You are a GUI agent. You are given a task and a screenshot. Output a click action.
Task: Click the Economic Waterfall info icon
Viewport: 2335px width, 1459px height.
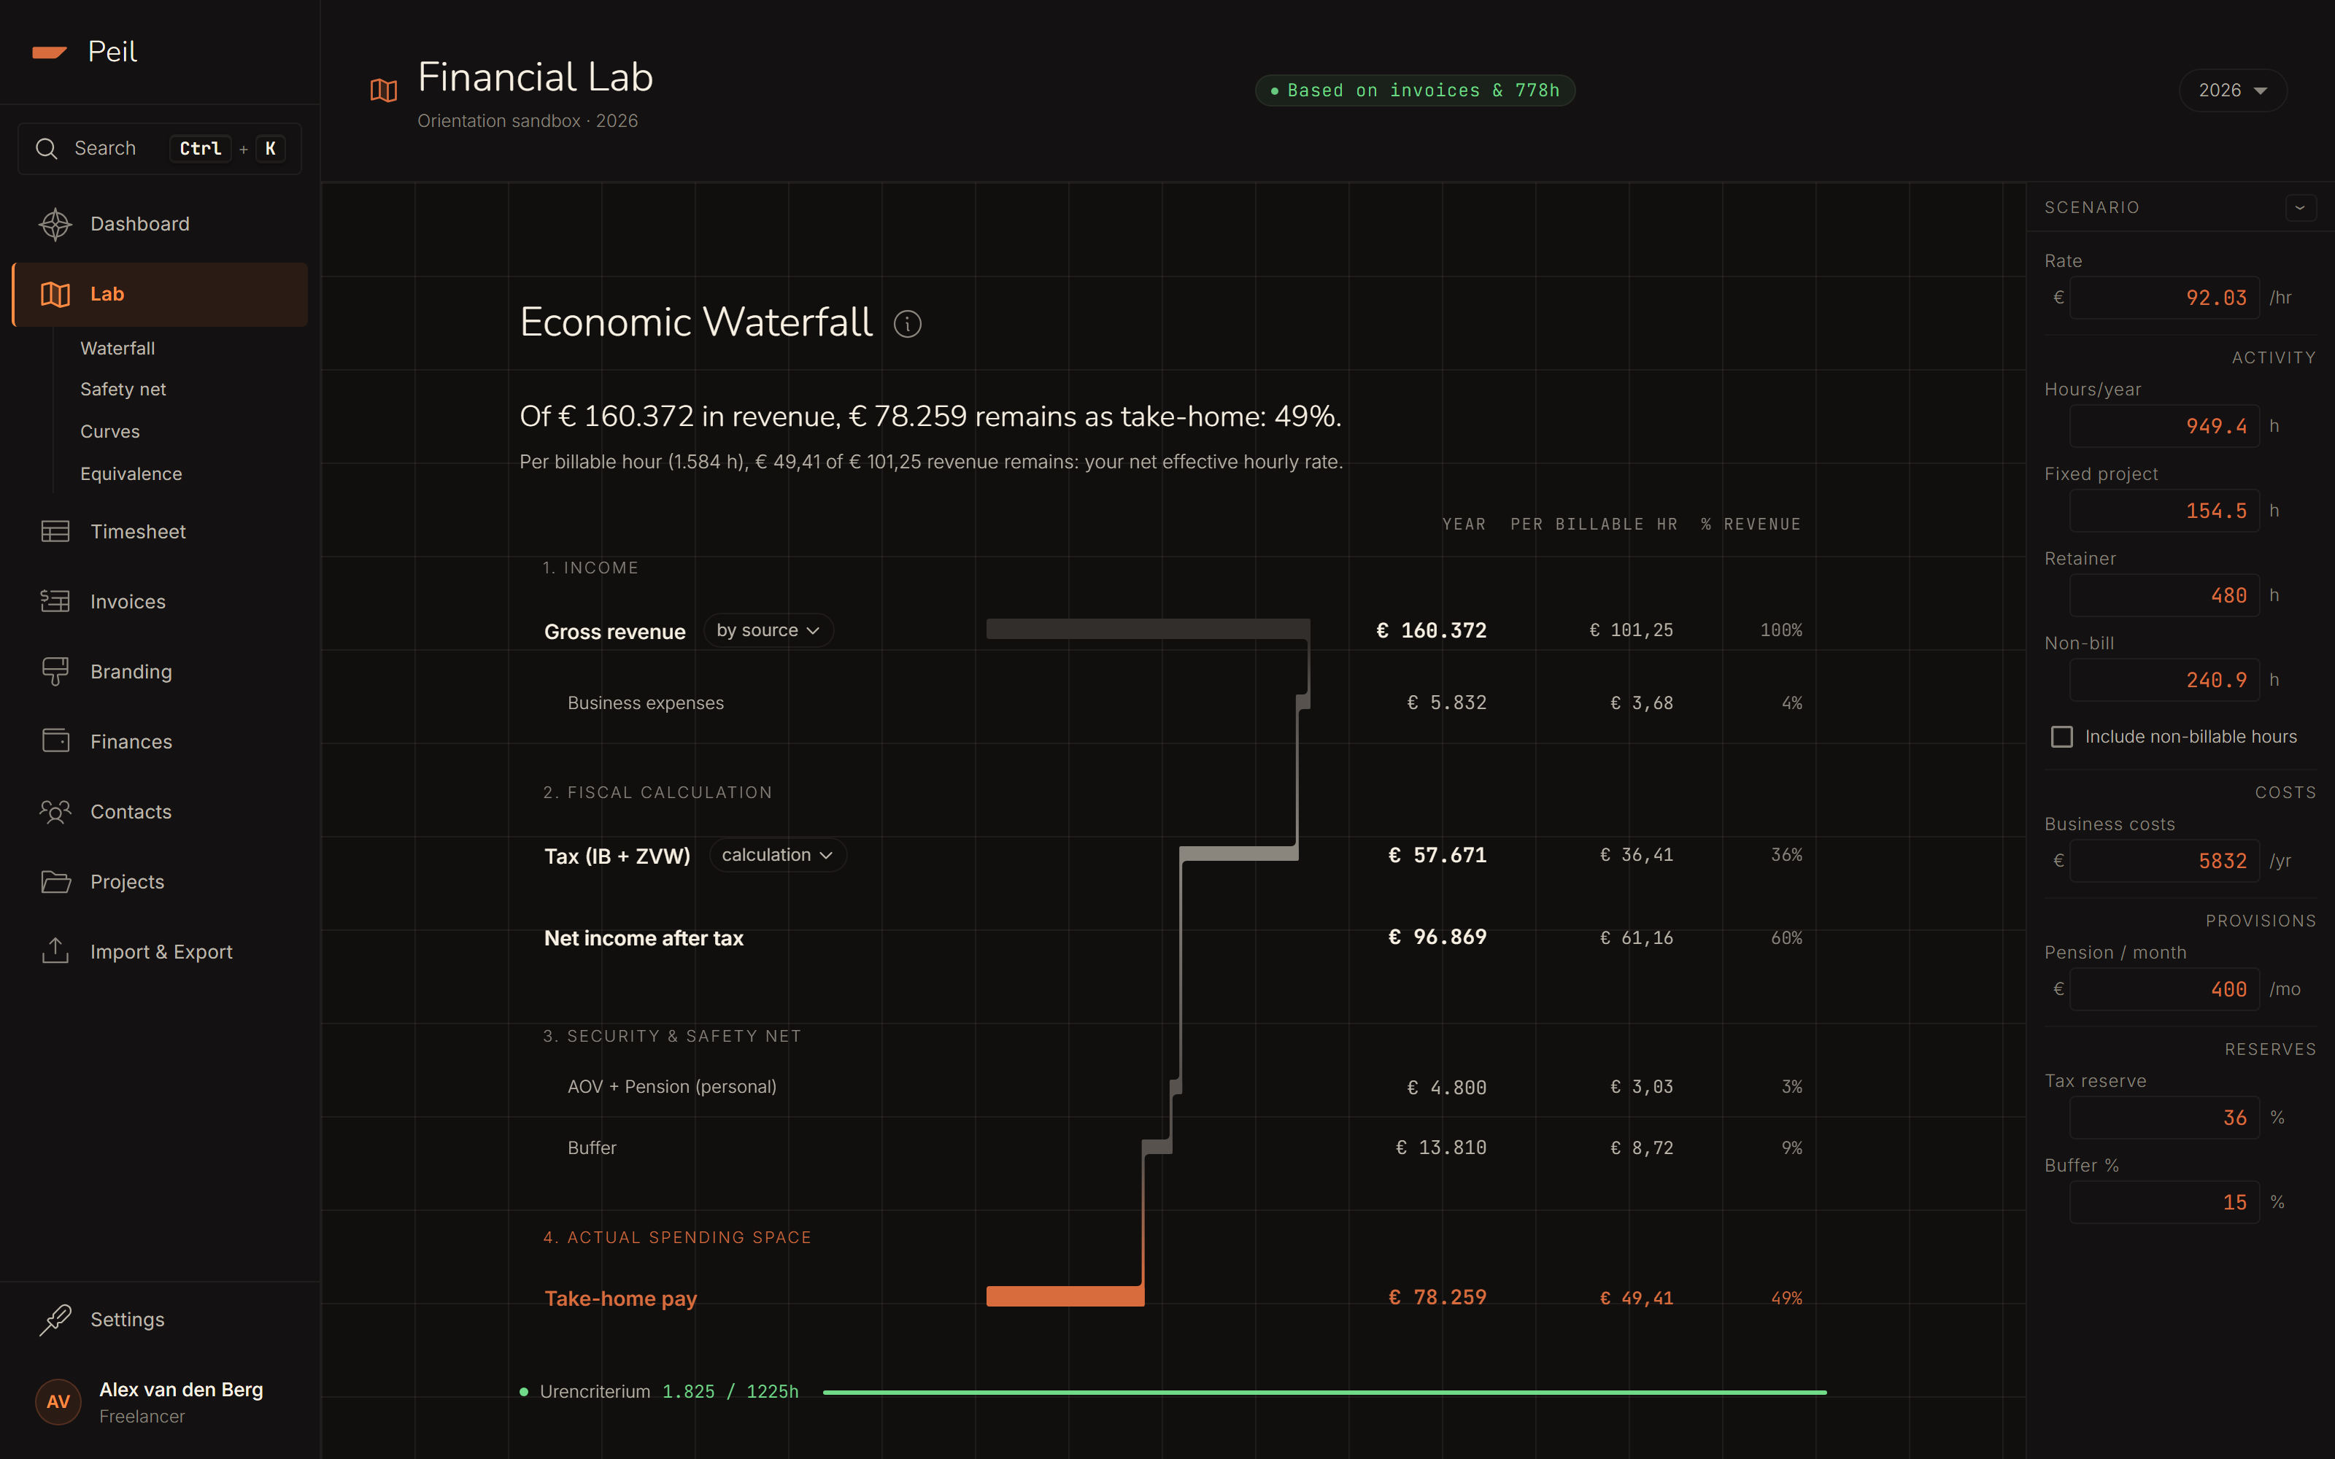(x=907, y=324)
